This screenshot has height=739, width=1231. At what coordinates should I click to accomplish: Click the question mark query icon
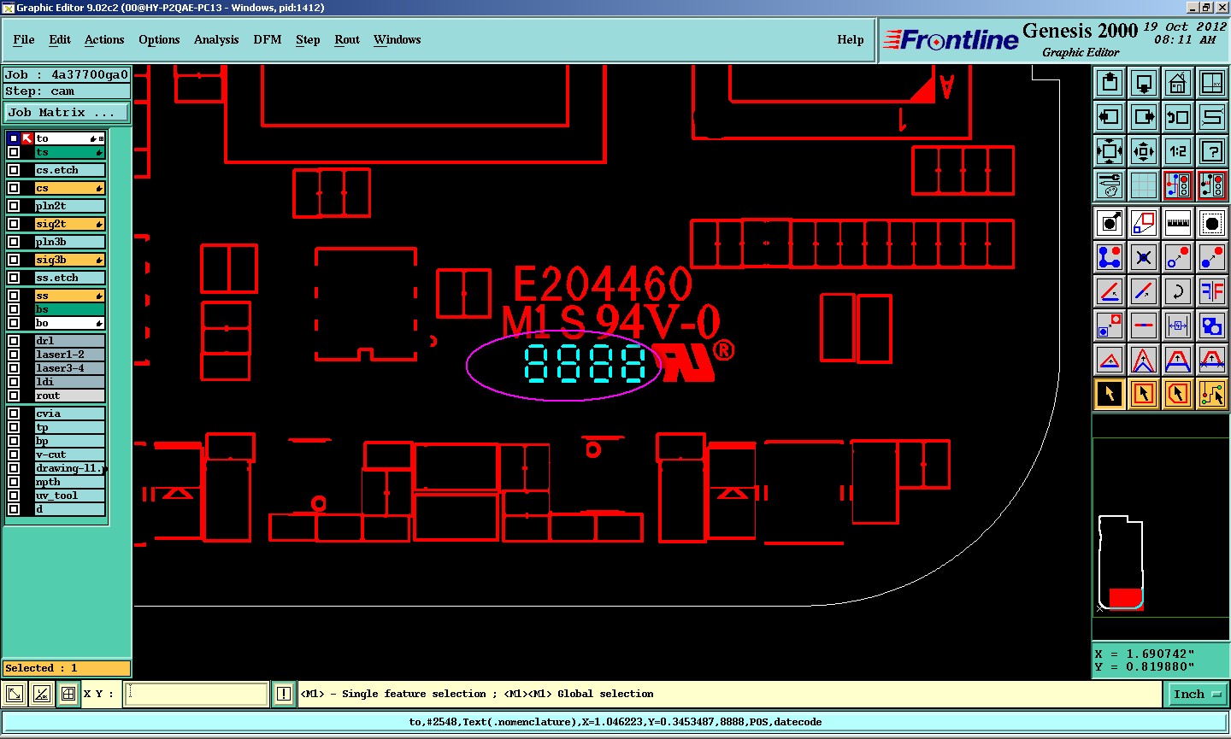(x=1212, y=151)
